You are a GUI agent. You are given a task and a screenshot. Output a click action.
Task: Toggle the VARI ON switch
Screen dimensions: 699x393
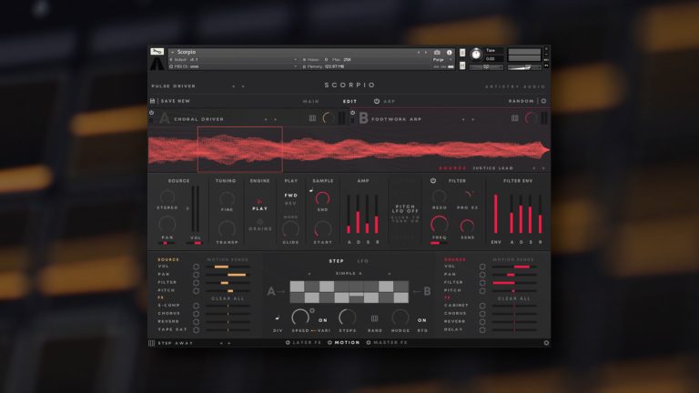323,320
